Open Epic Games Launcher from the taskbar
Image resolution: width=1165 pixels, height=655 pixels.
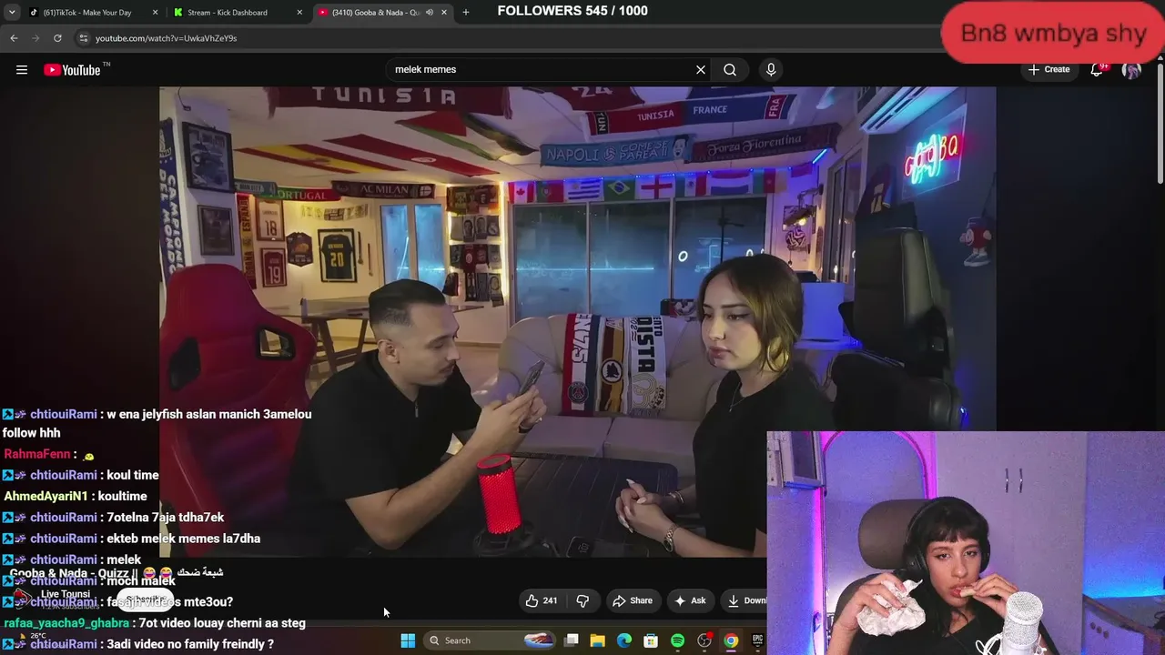[757, 640]
